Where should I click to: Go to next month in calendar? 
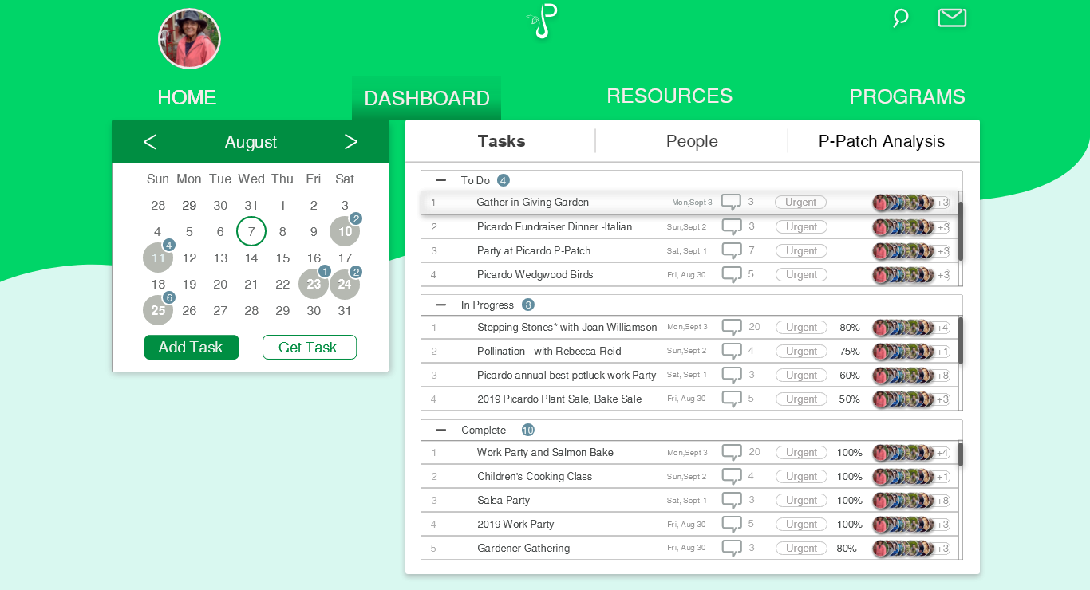click(x=351, y=142)
